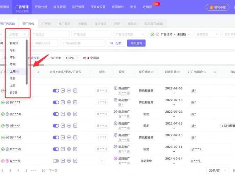This screenshot has height=176, width=235.
Task: Open the chart analysis icon for 折***M row
Action: pos(63,137)
